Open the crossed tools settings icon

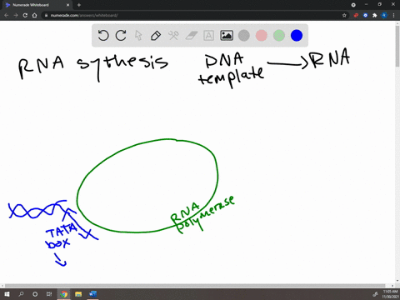[x=173, y=36]
